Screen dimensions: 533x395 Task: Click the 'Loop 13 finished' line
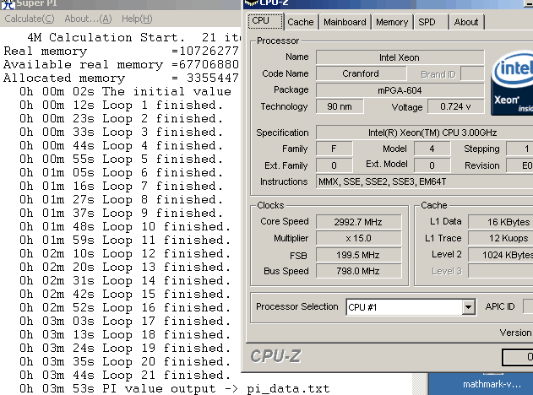[x=125, y=268]
